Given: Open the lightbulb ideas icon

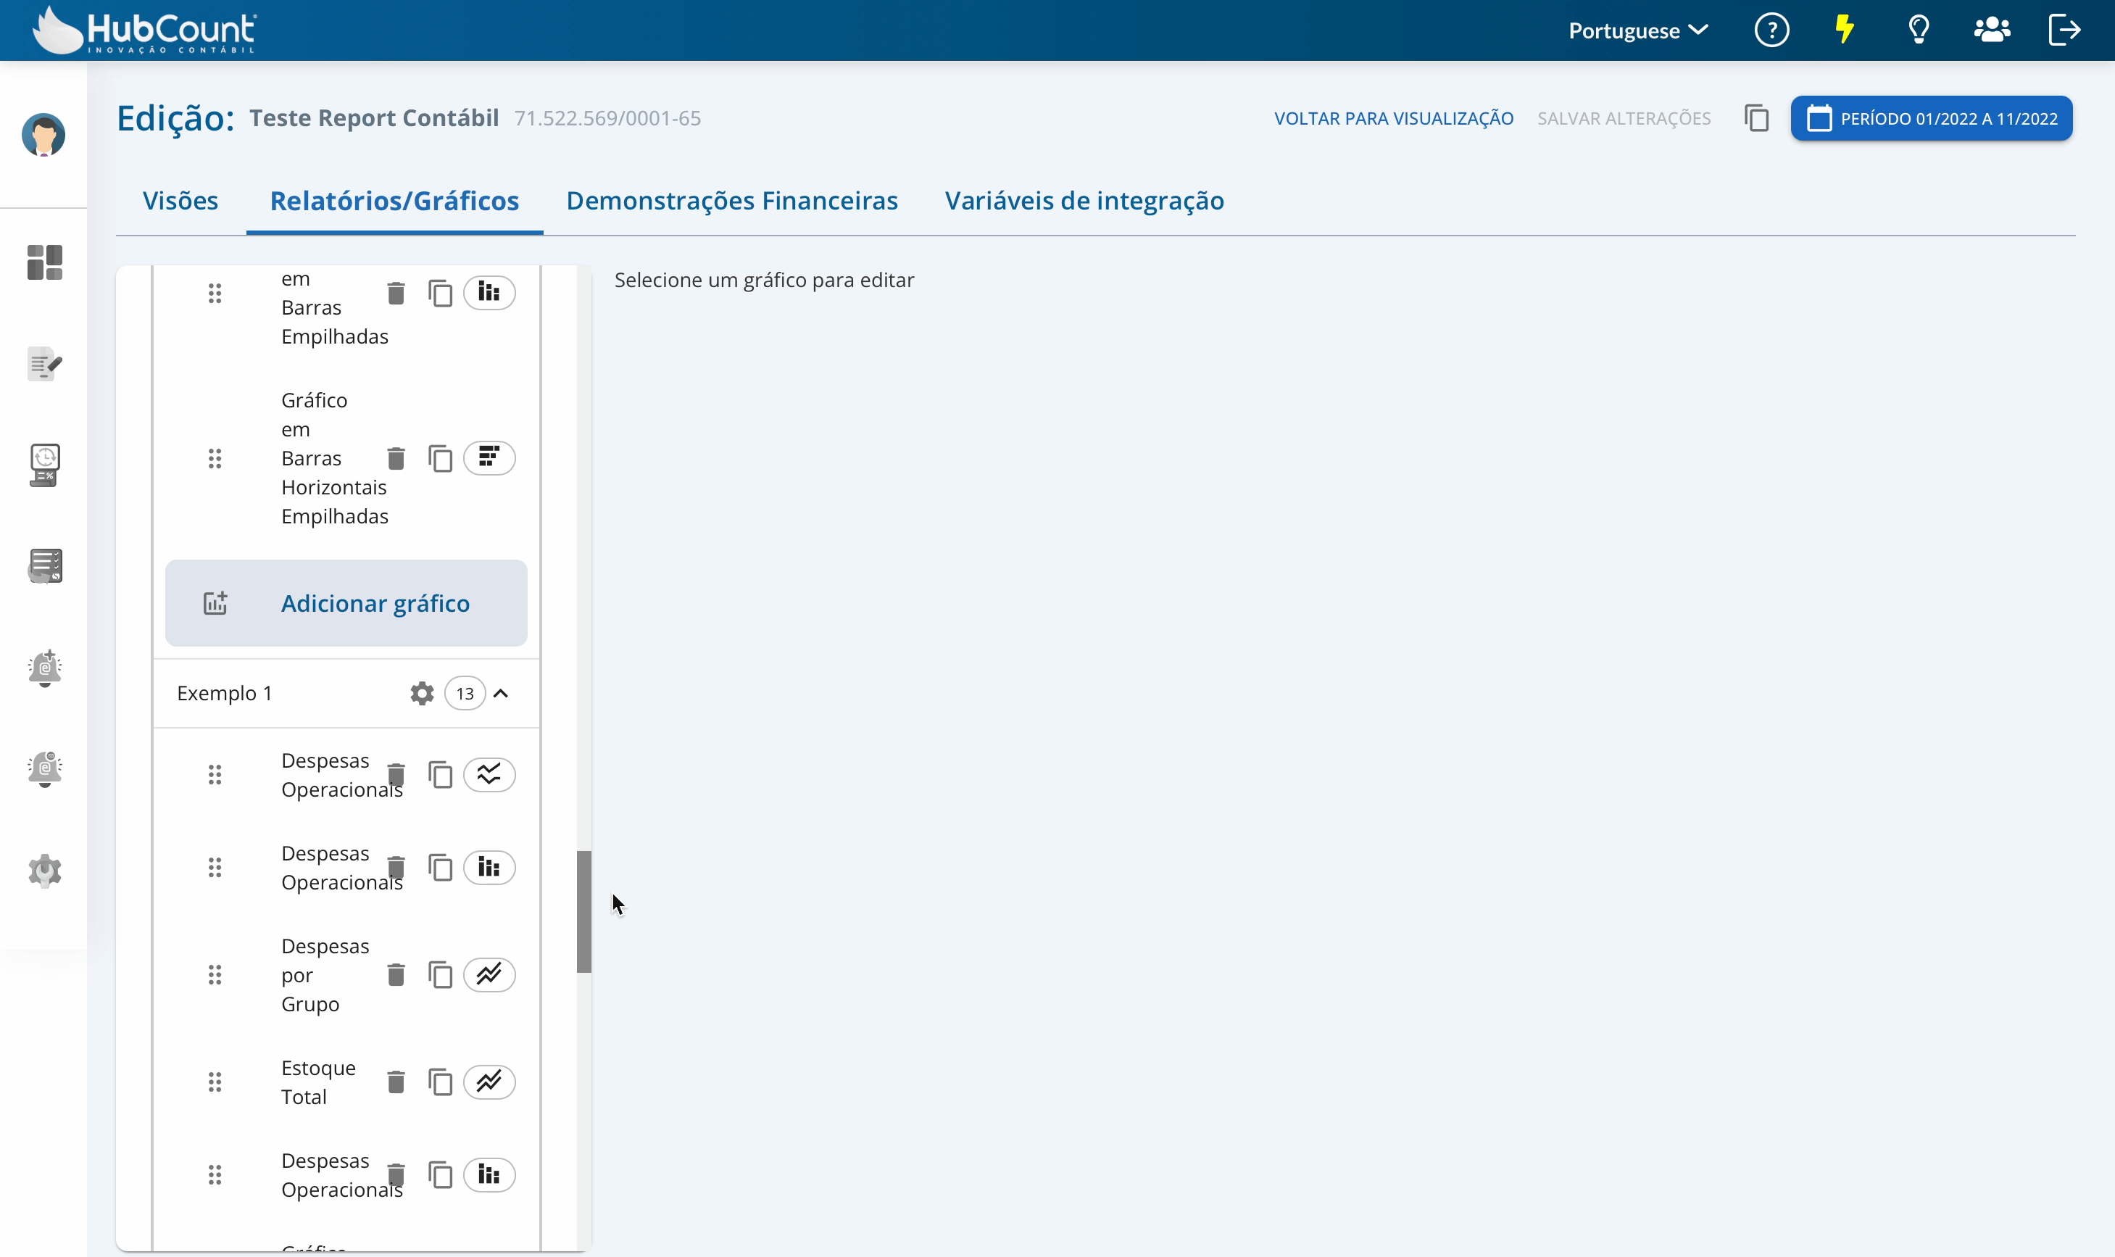Looking at the screenshot, I should point(1919,30).
